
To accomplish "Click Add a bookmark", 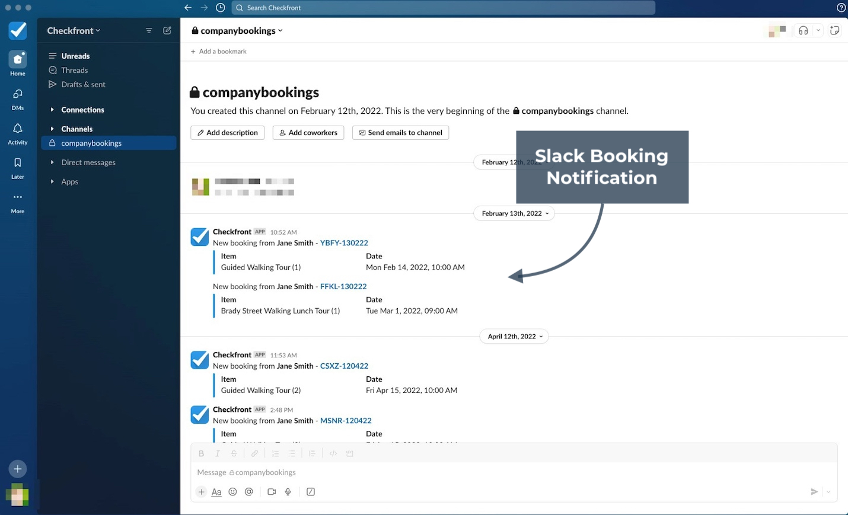I will click(x=218, y=52).
